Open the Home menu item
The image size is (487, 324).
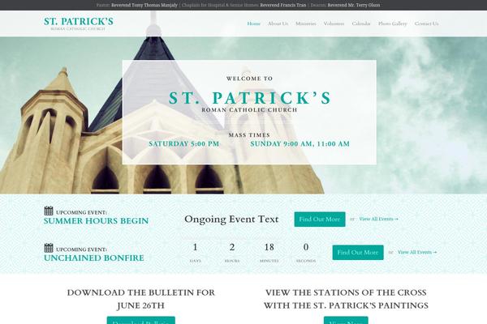[x=254, y=23]
